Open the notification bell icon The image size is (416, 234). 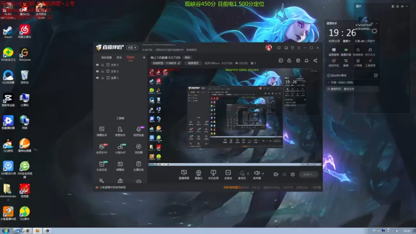(x=306, y=60)
